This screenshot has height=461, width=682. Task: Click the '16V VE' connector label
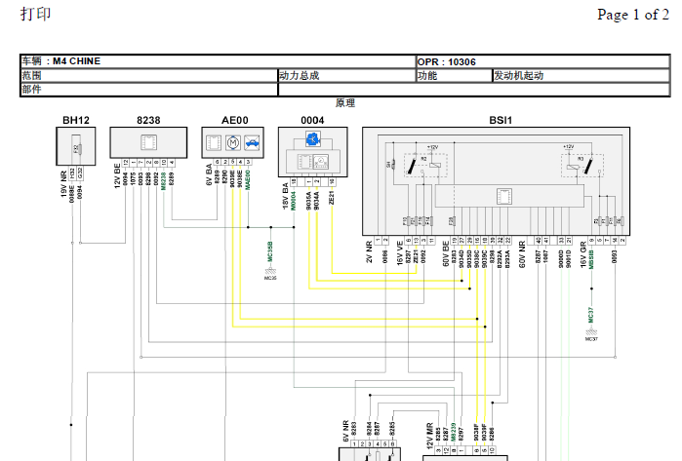(x=400, y=253)
